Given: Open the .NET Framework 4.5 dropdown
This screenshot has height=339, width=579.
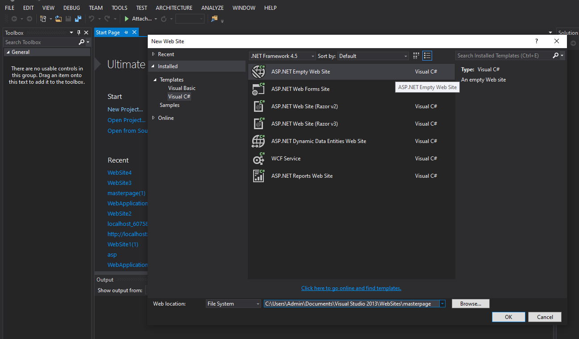Looking at the screenshot, I should 282,56.
